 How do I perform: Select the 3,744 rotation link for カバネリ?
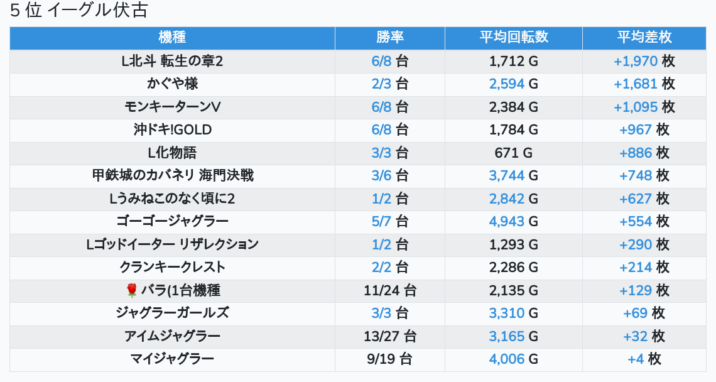[x=507, y=175]
